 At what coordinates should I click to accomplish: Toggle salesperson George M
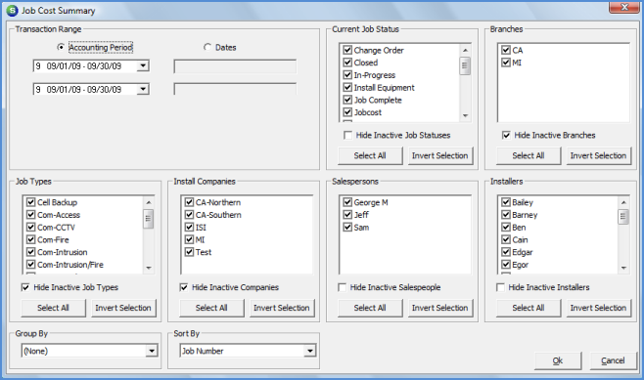click(347, 202)
